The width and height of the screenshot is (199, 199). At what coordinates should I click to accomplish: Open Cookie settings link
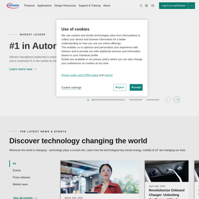pyautogui.click(x=71, y=88)
